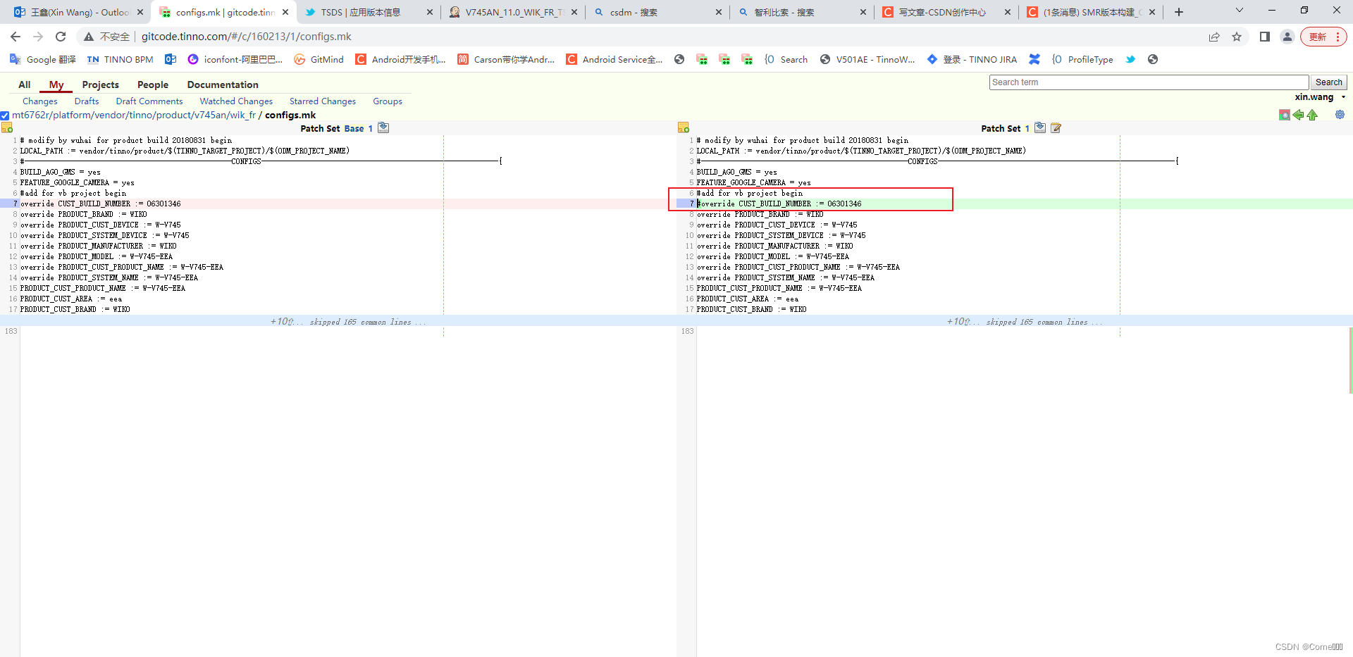Open the Changes link
Image resolution: width=1353 pixels, height=657 pixels.
pos(40,101)
